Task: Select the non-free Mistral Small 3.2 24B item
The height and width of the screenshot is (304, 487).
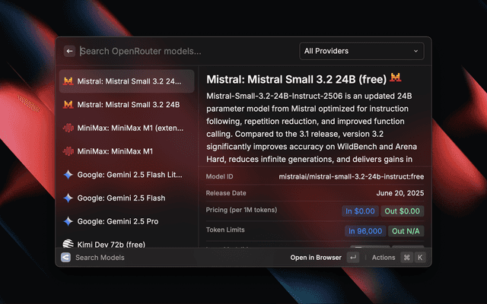Action: pos(127,104)
